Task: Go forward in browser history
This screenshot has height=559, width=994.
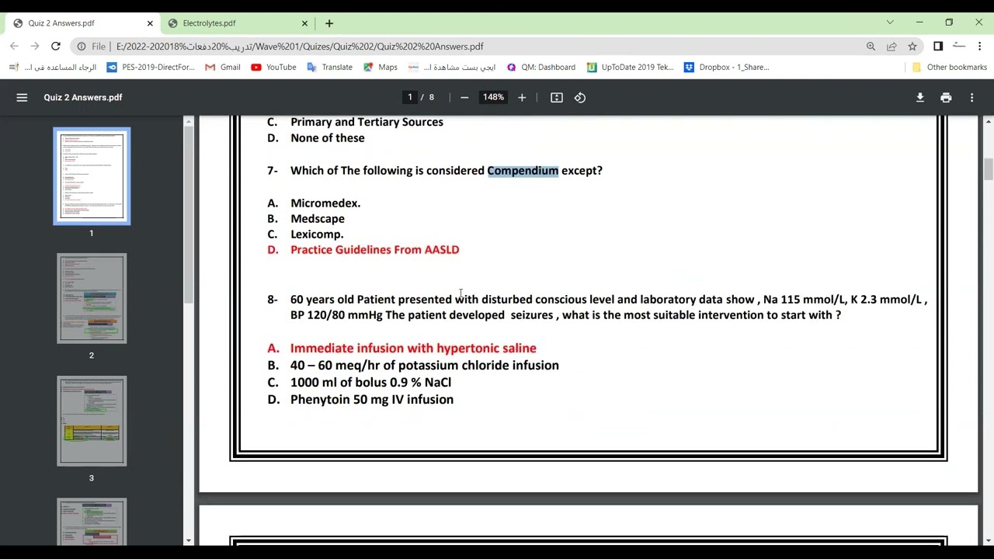Action: (35, 47)
